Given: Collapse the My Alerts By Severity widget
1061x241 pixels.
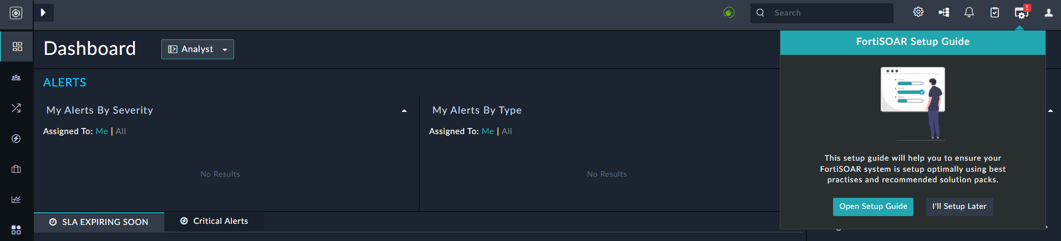Looking at the screenshot, I should coord(404,111).
